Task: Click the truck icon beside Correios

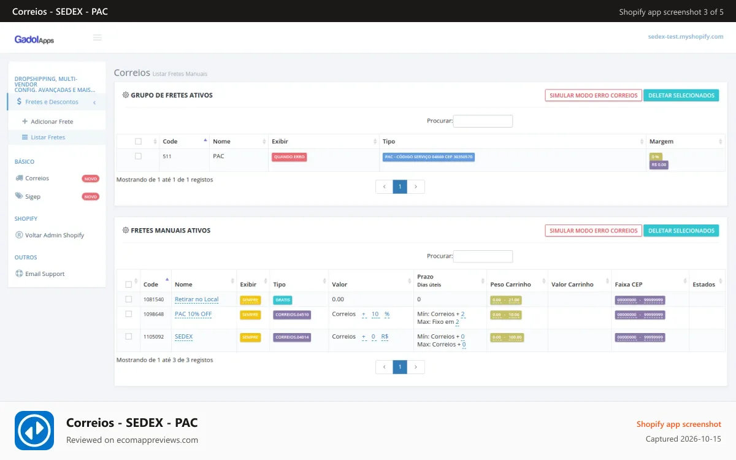Action: 19,178
